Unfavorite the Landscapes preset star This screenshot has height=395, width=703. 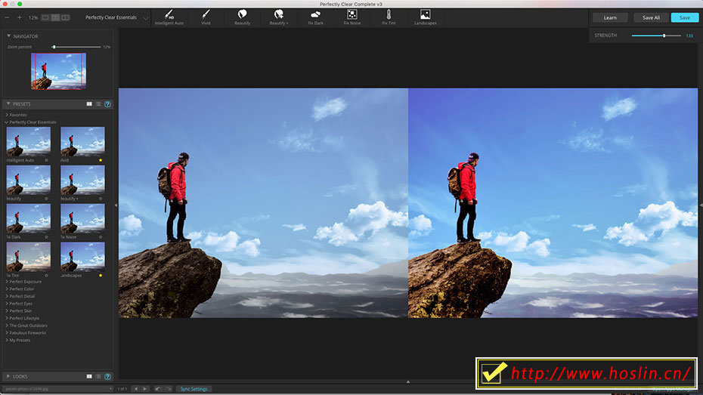tap(101, 276)
